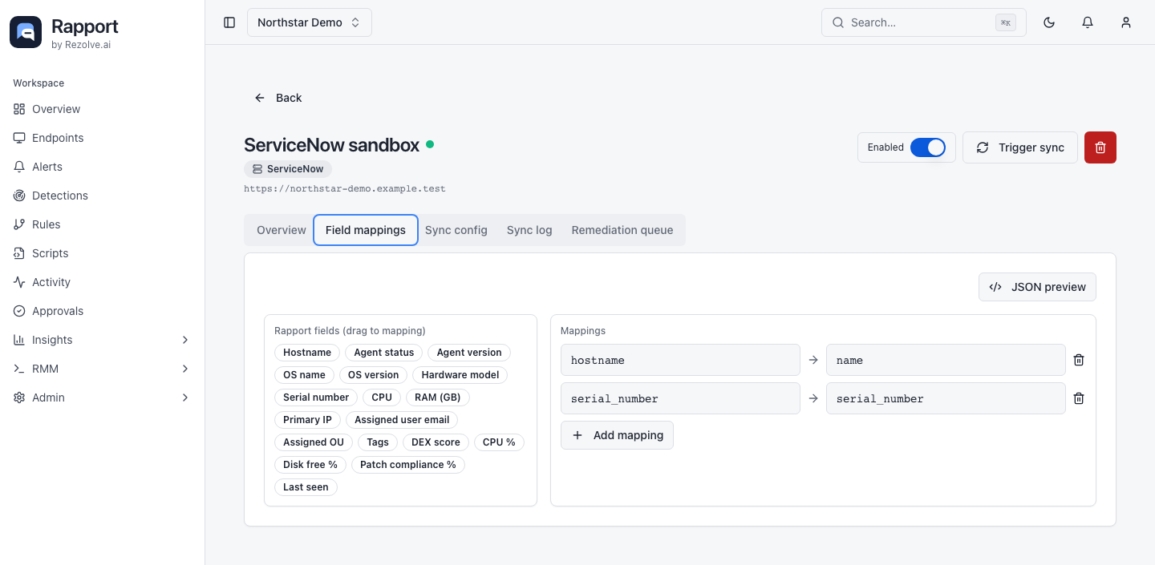
Task: Toggle the sidebar panel icon
Action: coord(229,22)
